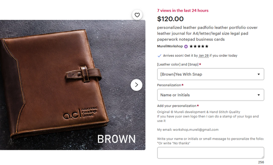Click the BROWN caption on the photo
Viewport: 273px width, 165px height.
click(116, 139)
